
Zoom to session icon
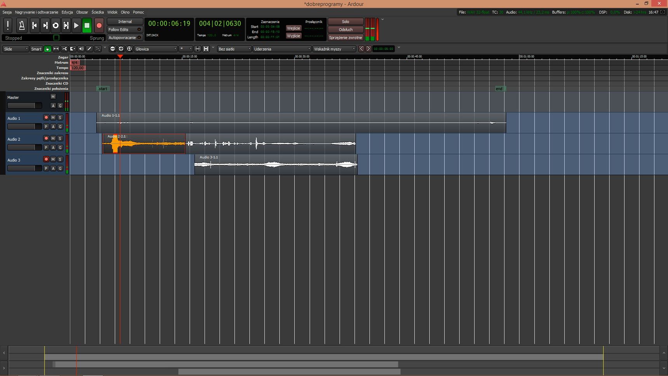coord(129,49)
